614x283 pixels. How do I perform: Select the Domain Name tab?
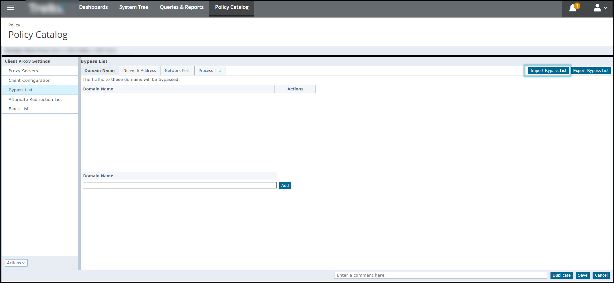(99, 71)
